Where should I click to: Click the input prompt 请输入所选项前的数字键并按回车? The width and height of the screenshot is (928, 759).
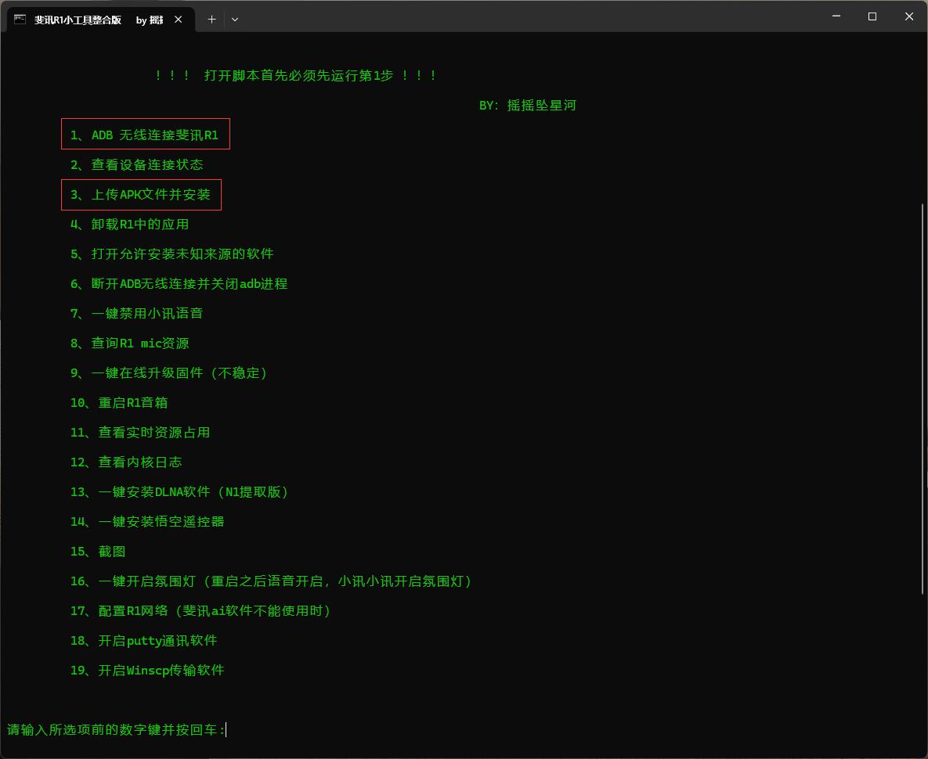tap(116, 730)
